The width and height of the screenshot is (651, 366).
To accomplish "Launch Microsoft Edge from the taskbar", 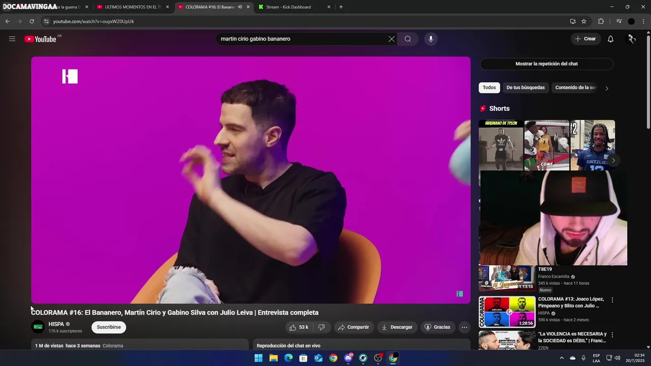I will point(288,358).
